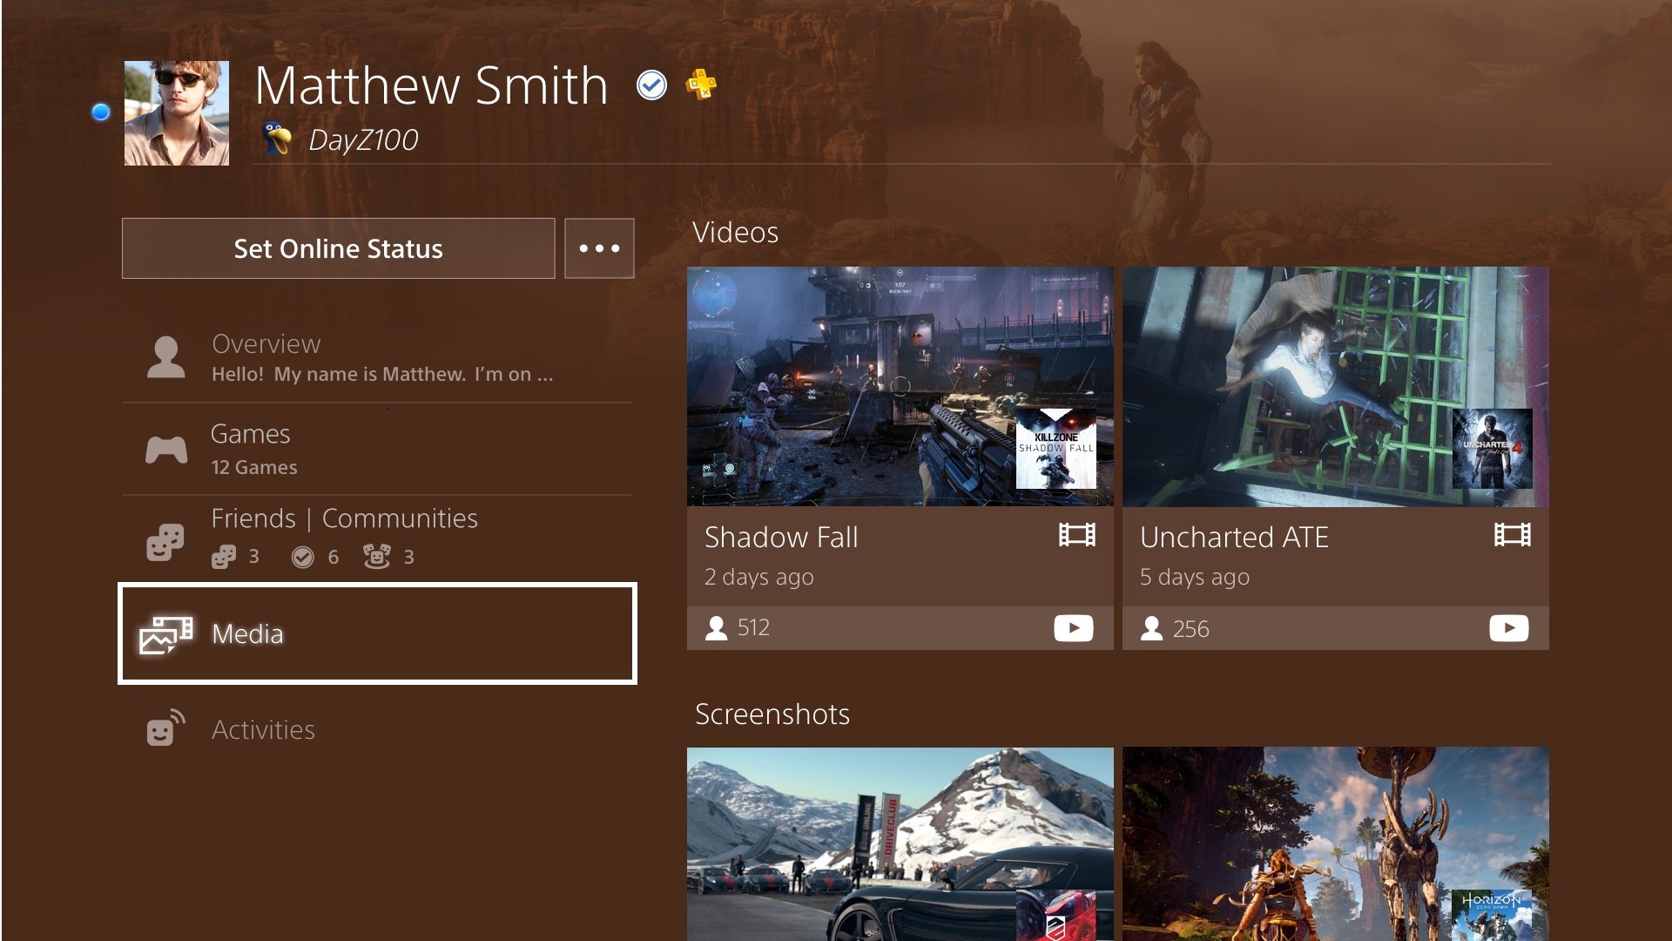Viewport: 1672px width, 941px height.
Task: Open the three-dots options menu
Action: [599, 248]
